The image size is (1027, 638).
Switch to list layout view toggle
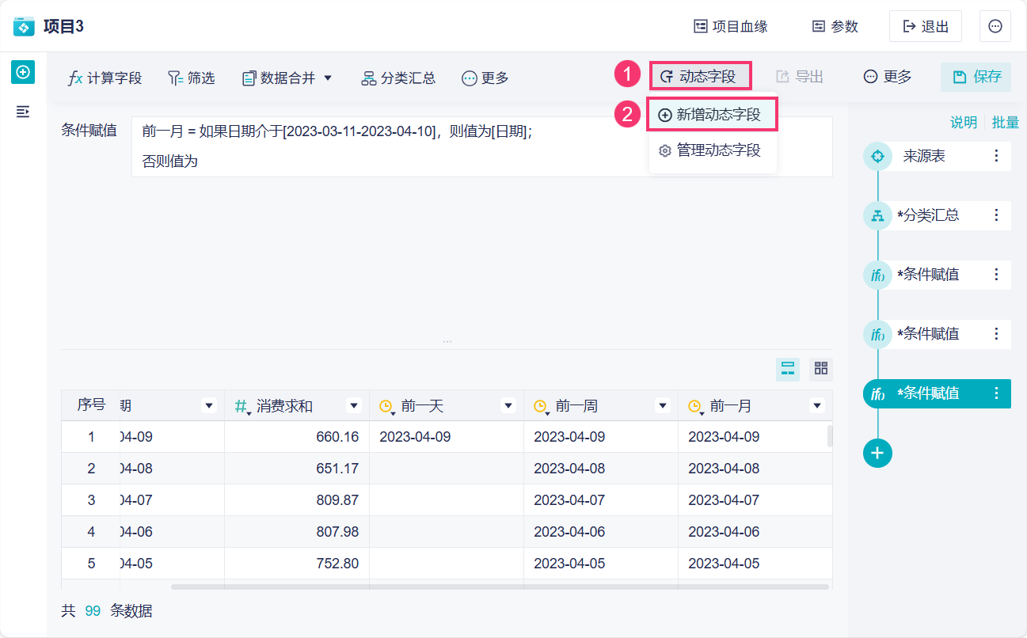788,369
